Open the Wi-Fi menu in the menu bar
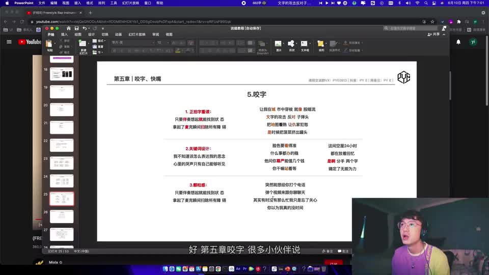This screenshot has width=489, height=275. tap(417, 3)
